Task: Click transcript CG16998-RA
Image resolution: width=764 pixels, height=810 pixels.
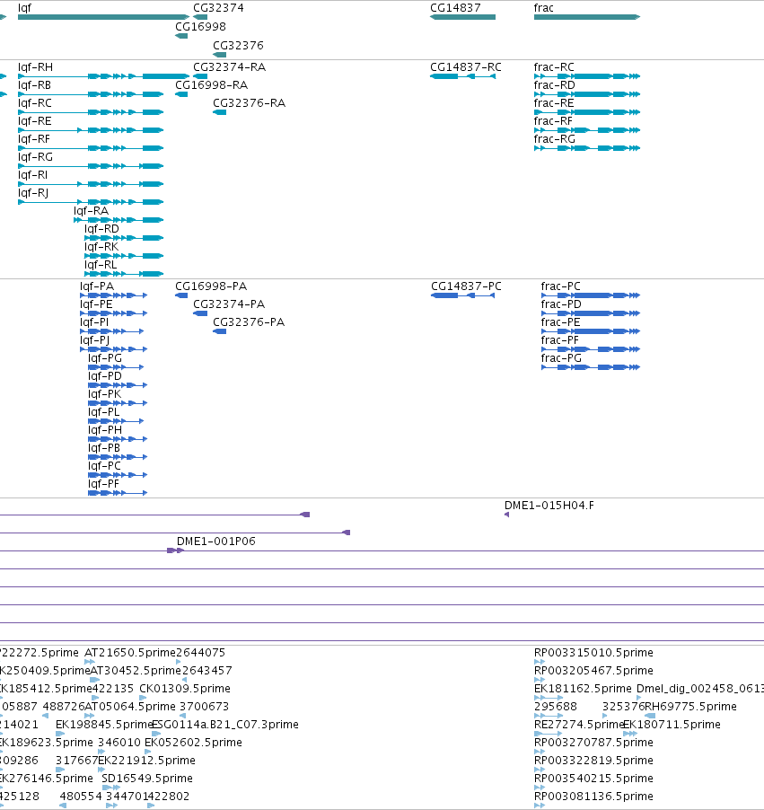Action: coord(181,94)
